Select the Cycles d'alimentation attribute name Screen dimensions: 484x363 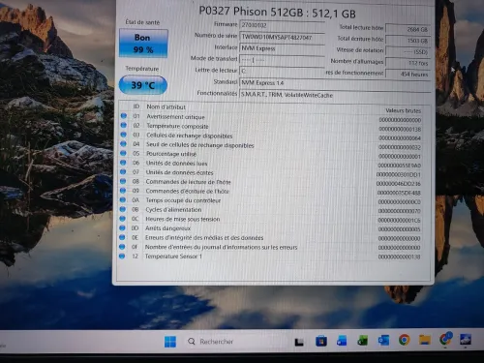click(173, 210)
